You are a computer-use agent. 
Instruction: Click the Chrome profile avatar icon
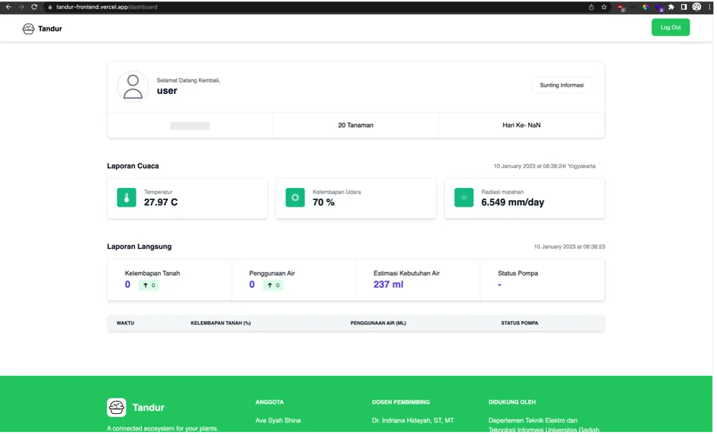[696, 6]
